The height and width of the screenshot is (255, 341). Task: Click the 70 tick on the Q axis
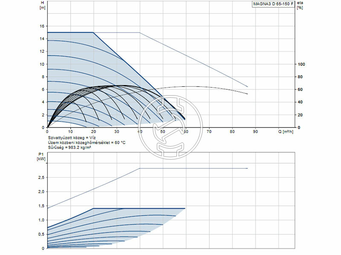209,132
